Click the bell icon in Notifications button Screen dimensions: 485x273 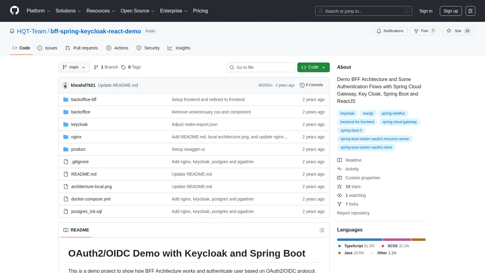pos(379,31)
